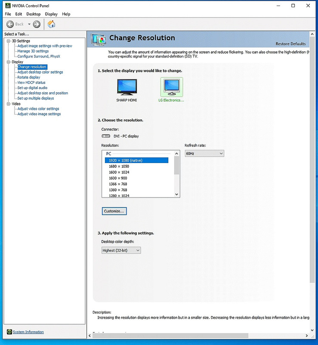
Task: Click Restore Defaults link
Action: pos(290,44)
